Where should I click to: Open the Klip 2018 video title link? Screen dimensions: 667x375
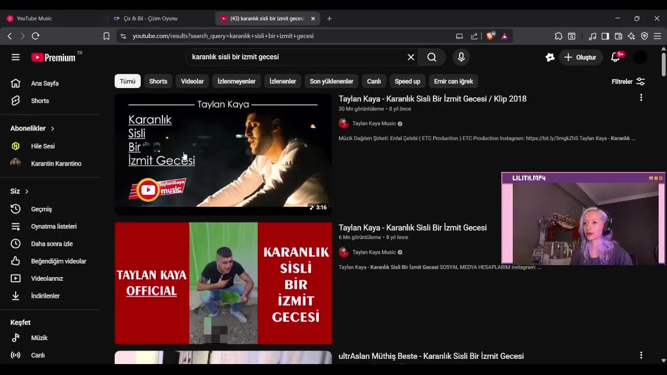[433, 99]
